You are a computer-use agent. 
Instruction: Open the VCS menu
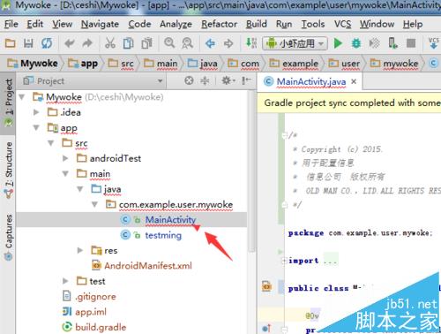coord(342,24)
